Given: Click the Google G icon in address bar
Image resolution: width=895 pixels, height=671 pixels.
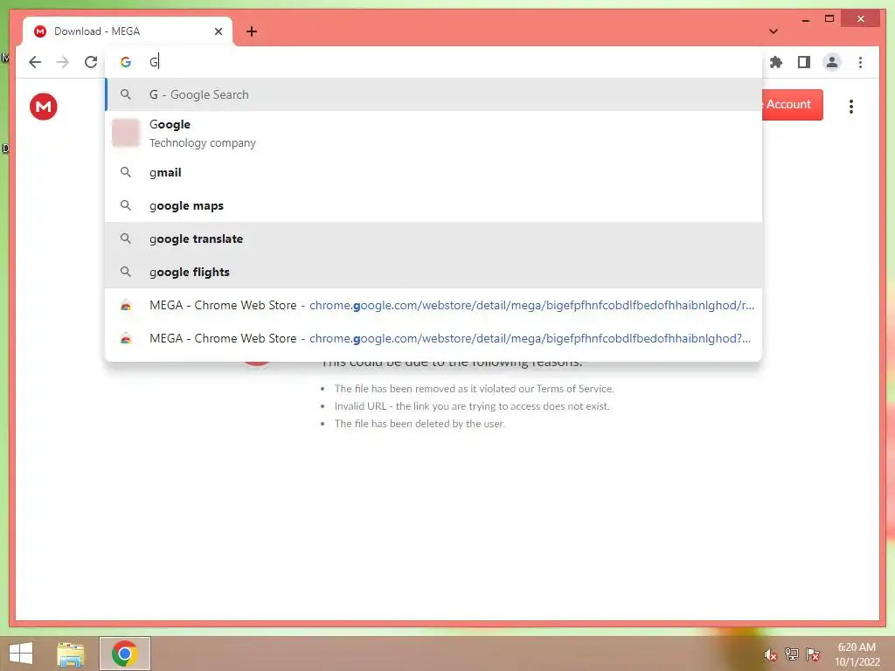Looking at the screenshot, I should point(126,62).
